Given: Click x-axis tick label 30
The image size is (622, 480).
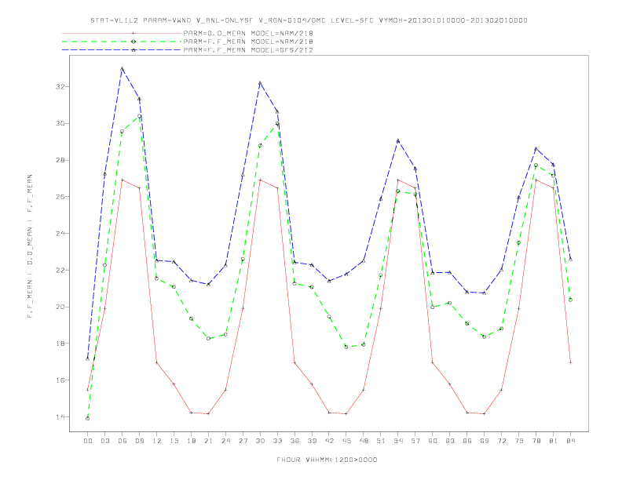Looking at the screenshot, I should [x=260, y=441].
